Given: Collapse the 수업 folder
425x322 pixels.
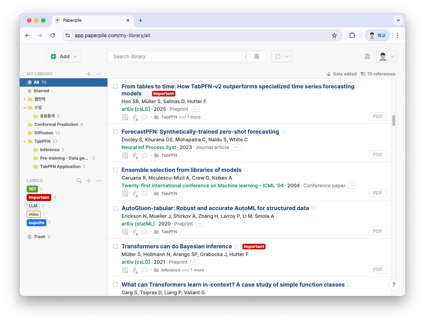Looking at the screenshot, I should 25,108.
